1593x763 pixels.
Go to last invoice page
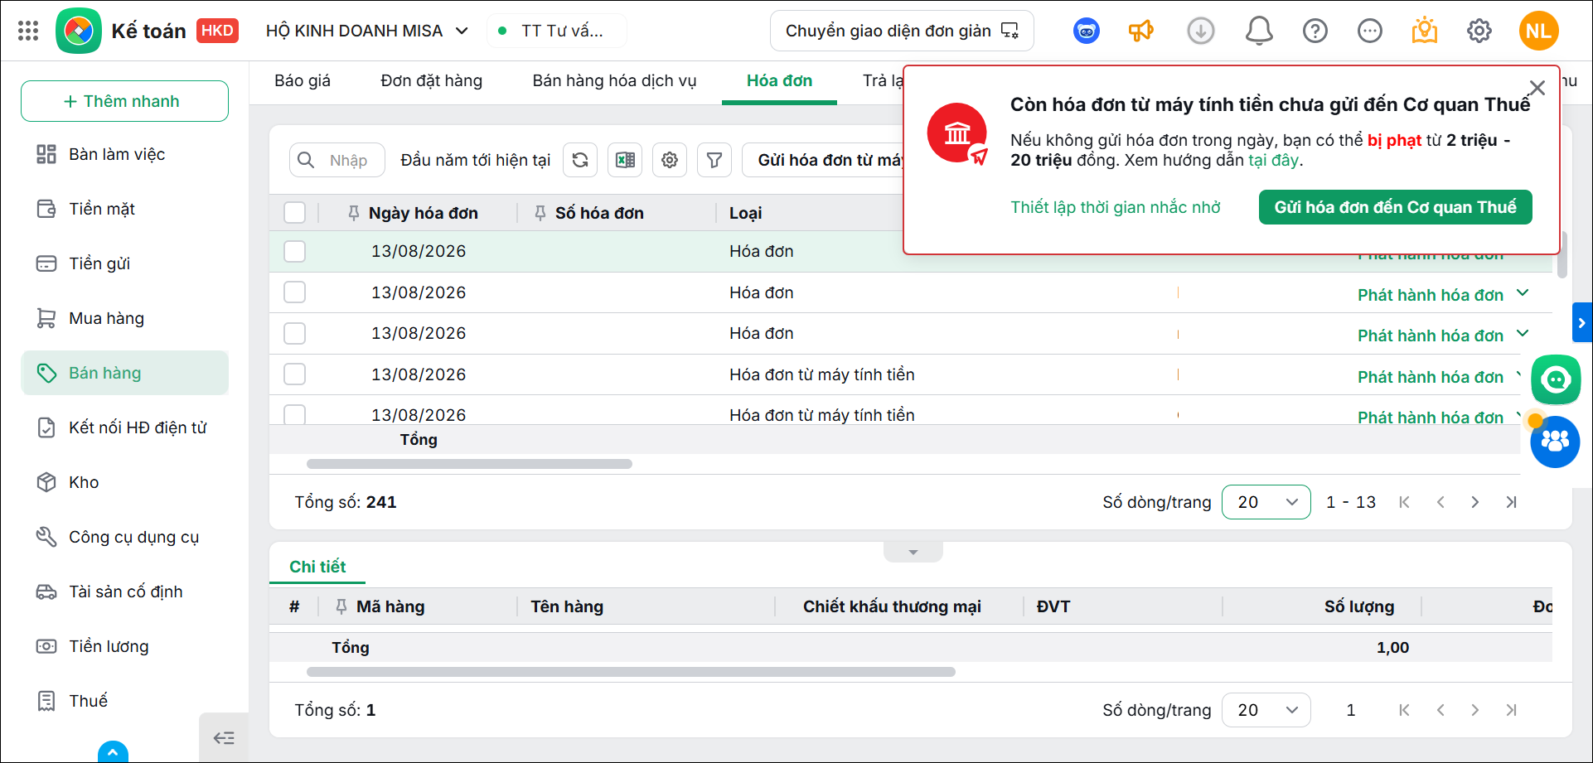coord(1512,502)
